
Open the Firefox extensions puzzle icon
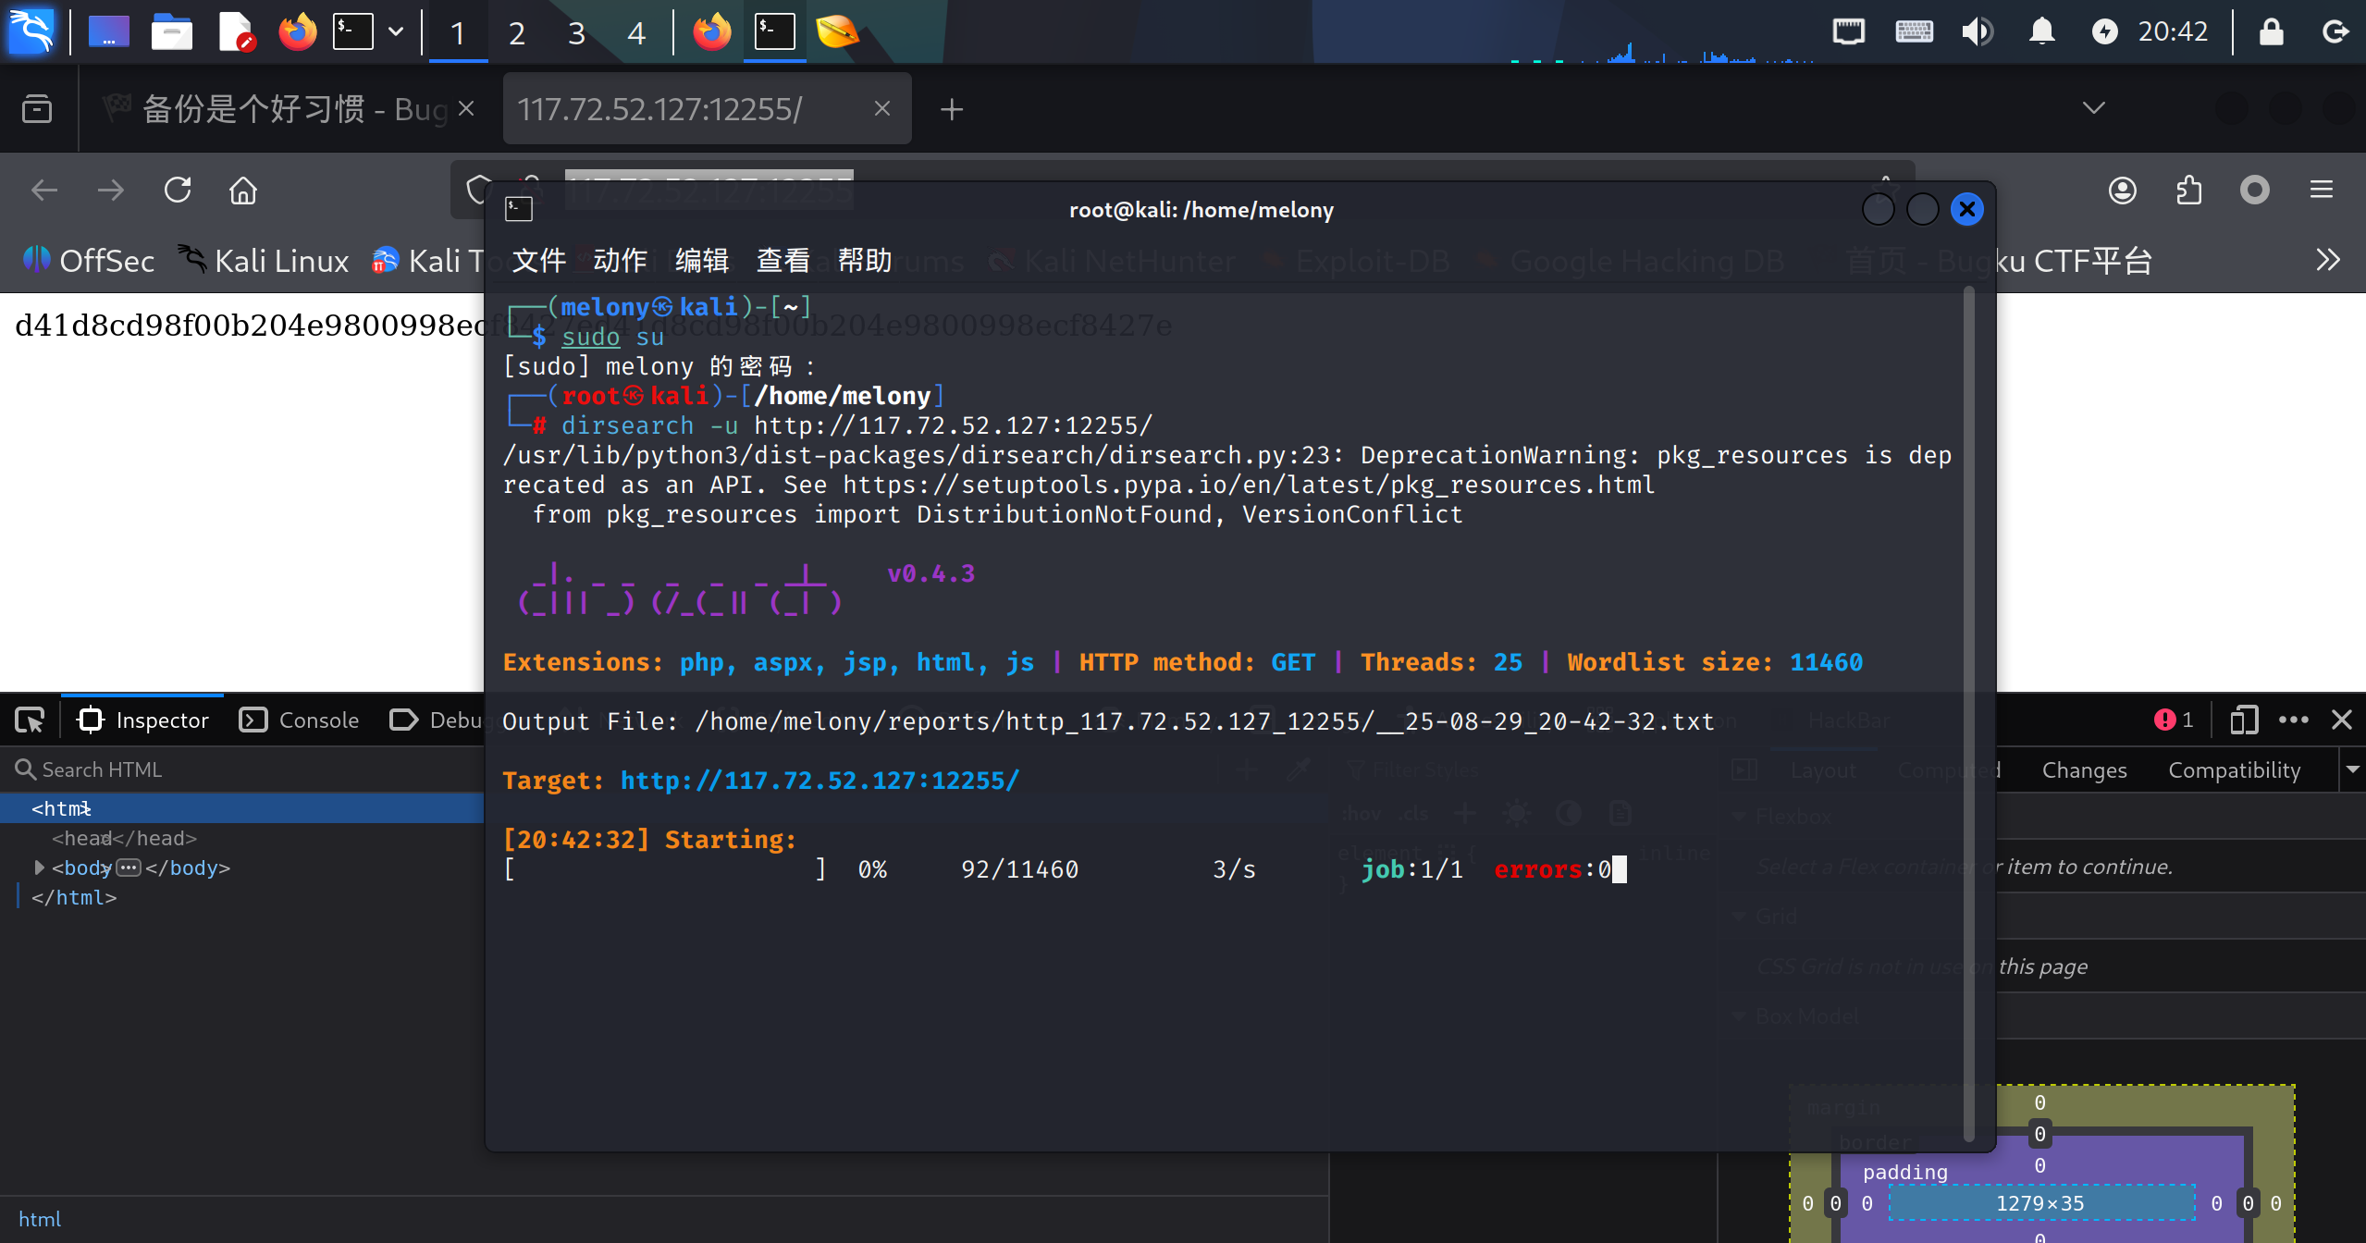pyautogui.click(x=2188, y=191)
